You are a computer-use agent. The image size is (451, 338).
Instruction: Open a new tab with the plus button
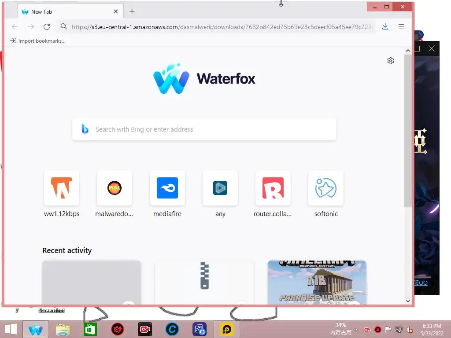132,11
